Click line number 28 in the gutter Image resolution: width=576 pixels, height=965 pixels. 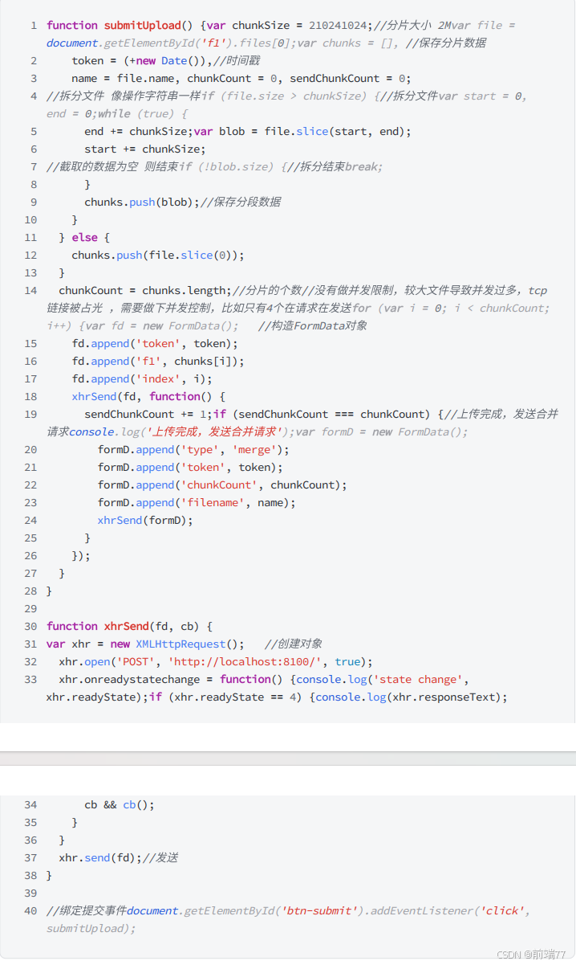(x=30, y=591)
